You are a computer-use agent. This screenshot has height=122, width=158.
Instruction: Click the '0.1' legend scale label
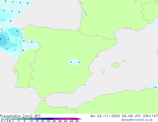pos(3,121)
